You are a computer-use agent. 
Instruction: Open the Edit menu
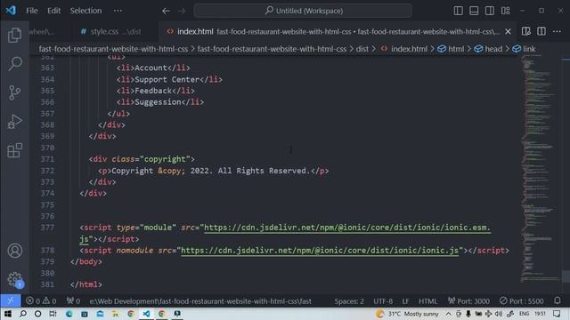click(53, 11)
